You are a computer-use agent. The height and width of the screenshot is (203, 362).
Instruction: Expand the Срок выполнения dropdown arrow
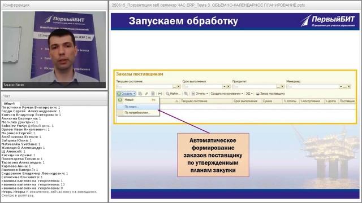(224, 86)
